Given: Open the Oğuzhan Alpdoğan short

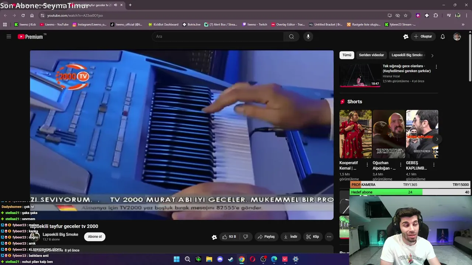Looking at the screenshot, I should coord(389,134).
